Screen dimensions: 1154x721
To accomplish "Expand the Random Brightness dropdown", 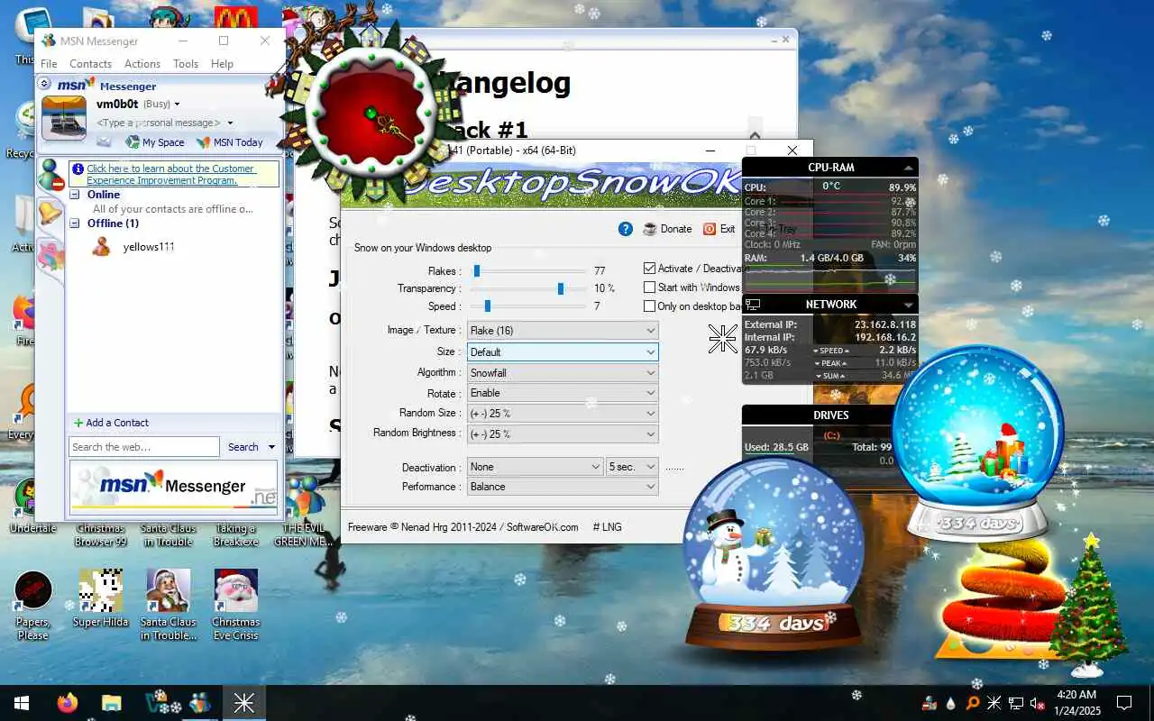I will (563, 434).
